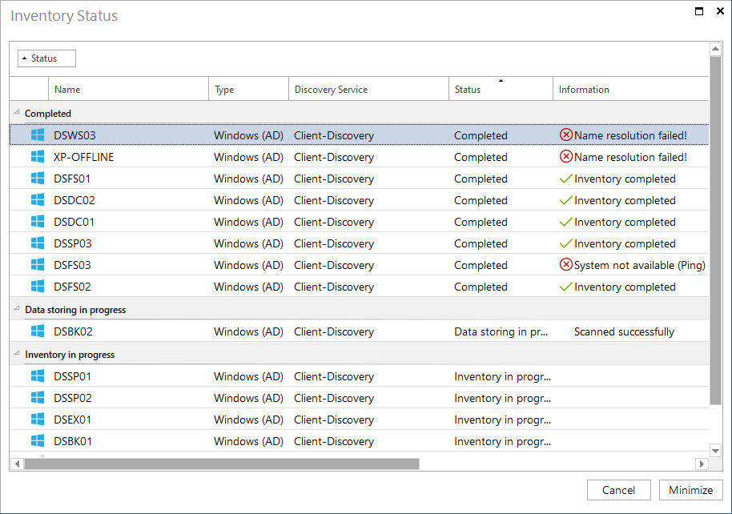
Task: Click the Windows icon beside DSFS03
Action: tap(38, 265)
